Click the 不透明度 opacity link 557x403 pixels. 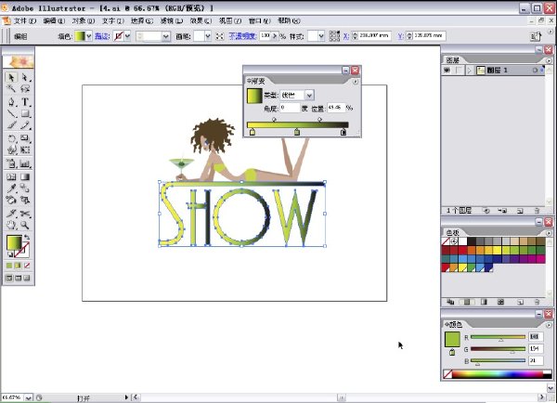(x=242, y=36)
